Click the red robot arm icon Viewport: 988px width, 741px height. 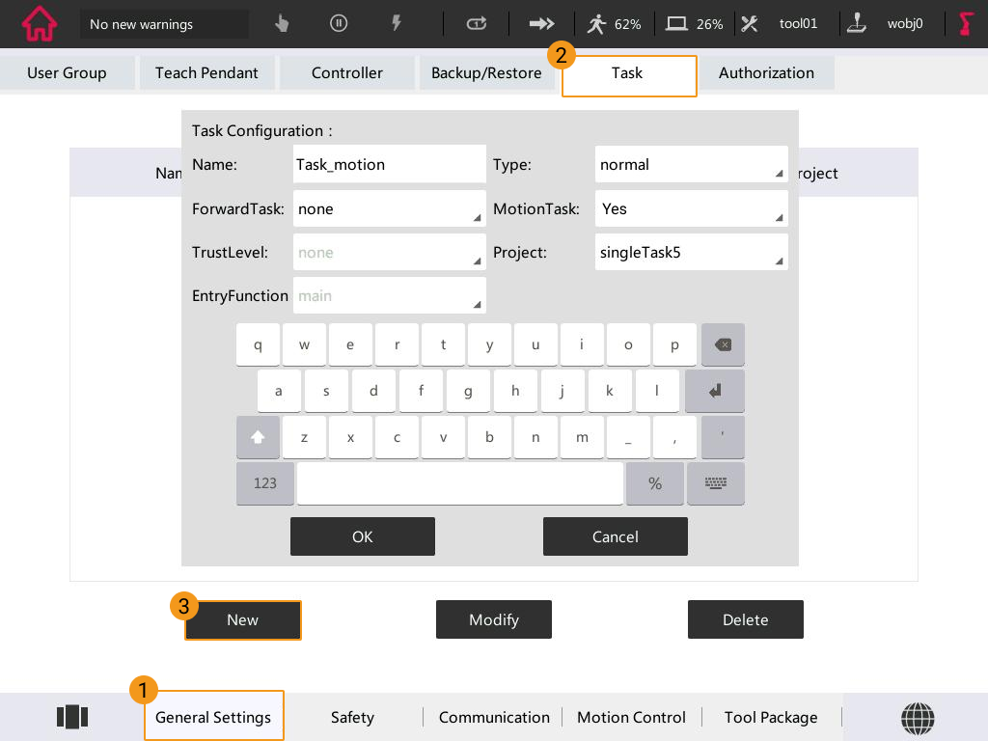pyautogui.click(x=965, y=24)
